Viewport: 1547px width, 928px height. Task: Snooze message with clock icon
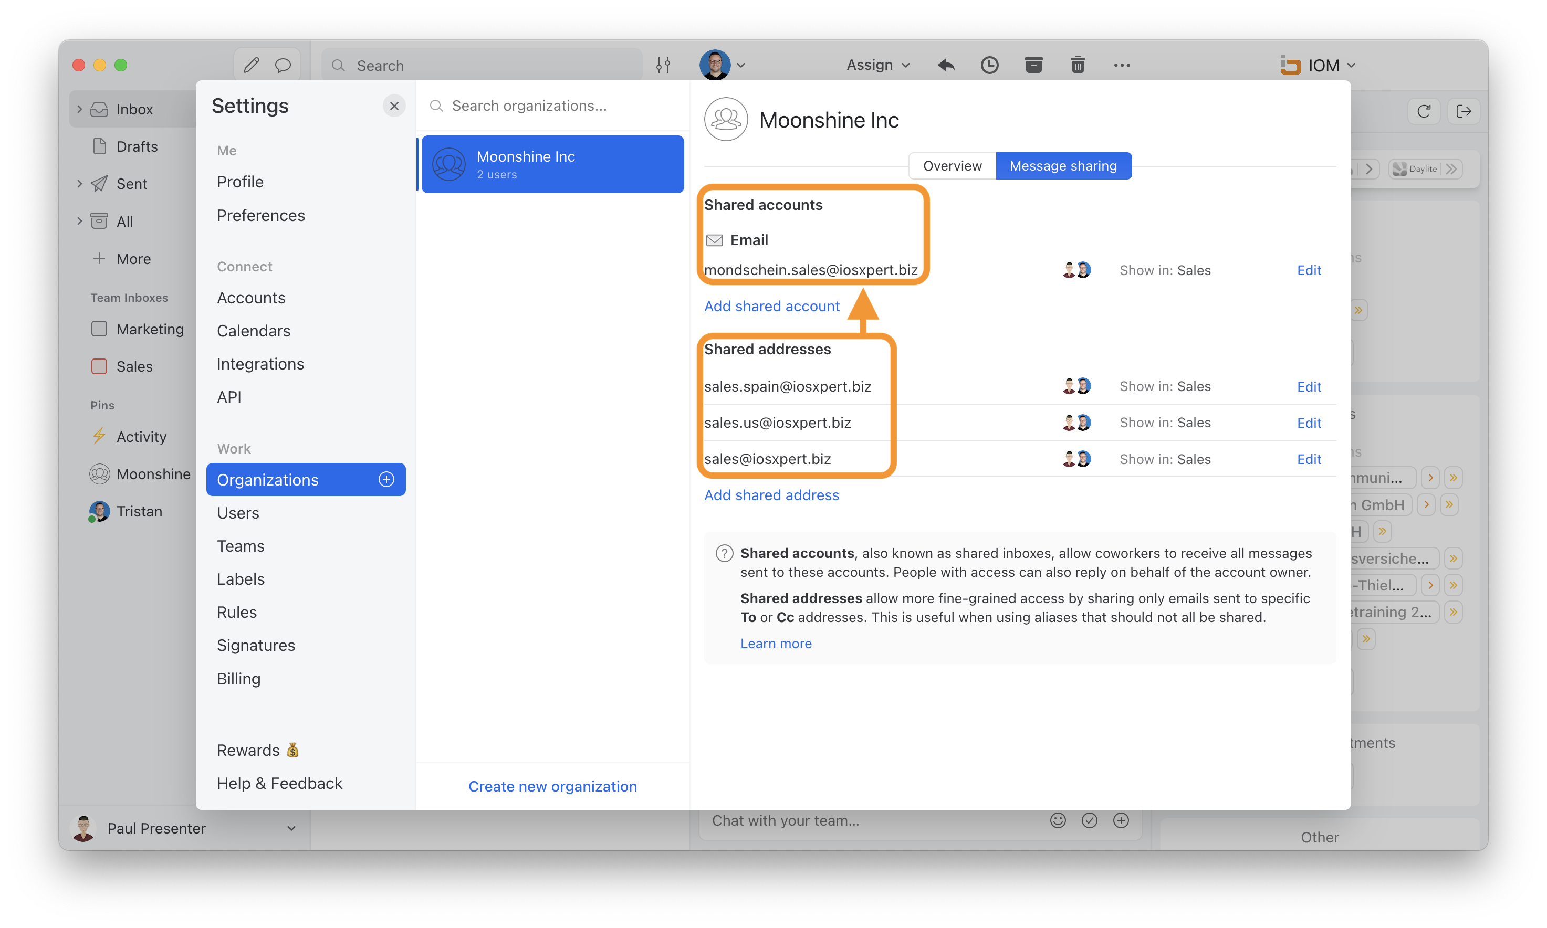pyautogui.click(x=990, y=65)
